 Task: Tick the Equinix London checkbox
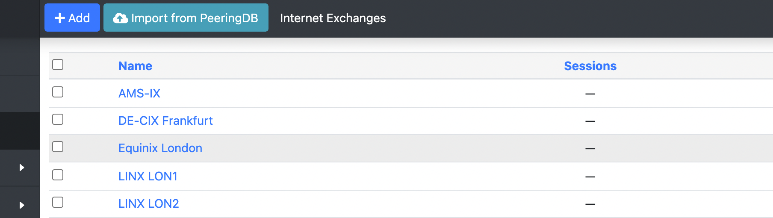[x=58, y=147]
